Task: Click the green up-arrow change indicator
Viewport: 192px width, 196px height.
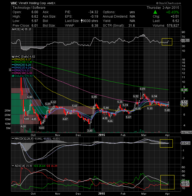Action: click(x=155, y=12)
